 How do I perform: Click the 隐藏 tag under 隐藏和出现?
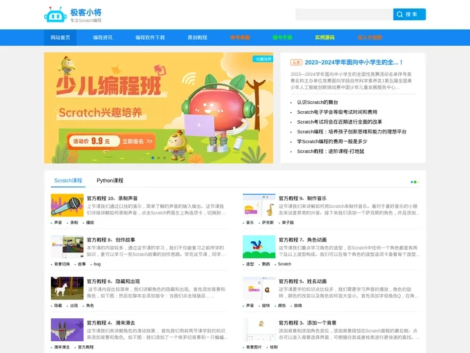pos(58,305)
